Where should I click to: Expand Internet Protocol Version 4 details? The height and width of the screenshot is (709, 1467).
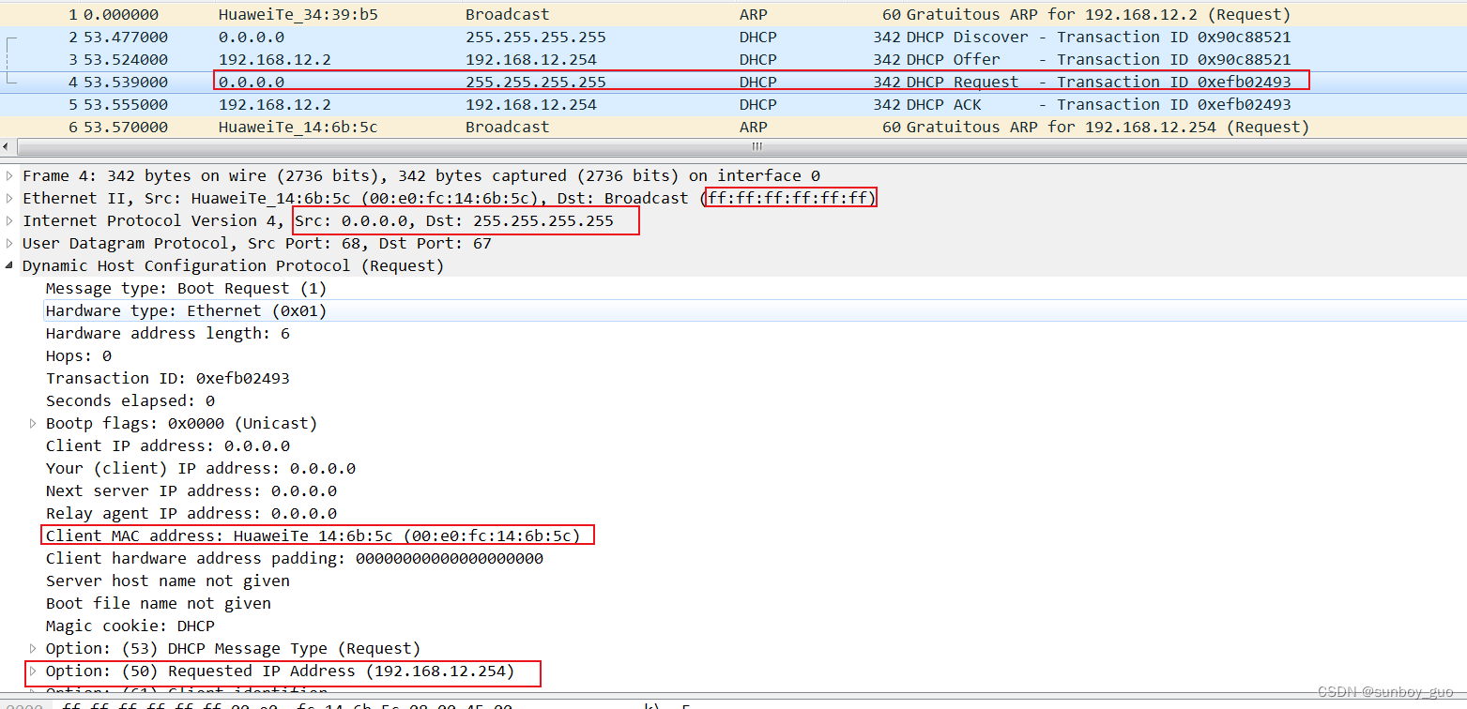(9, 220)
